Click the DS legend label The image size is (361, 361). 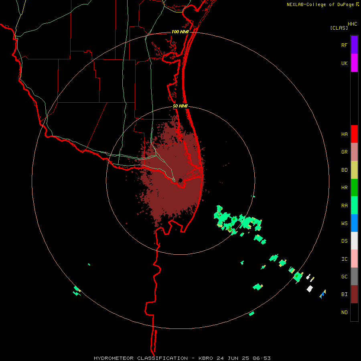(344, 241)
